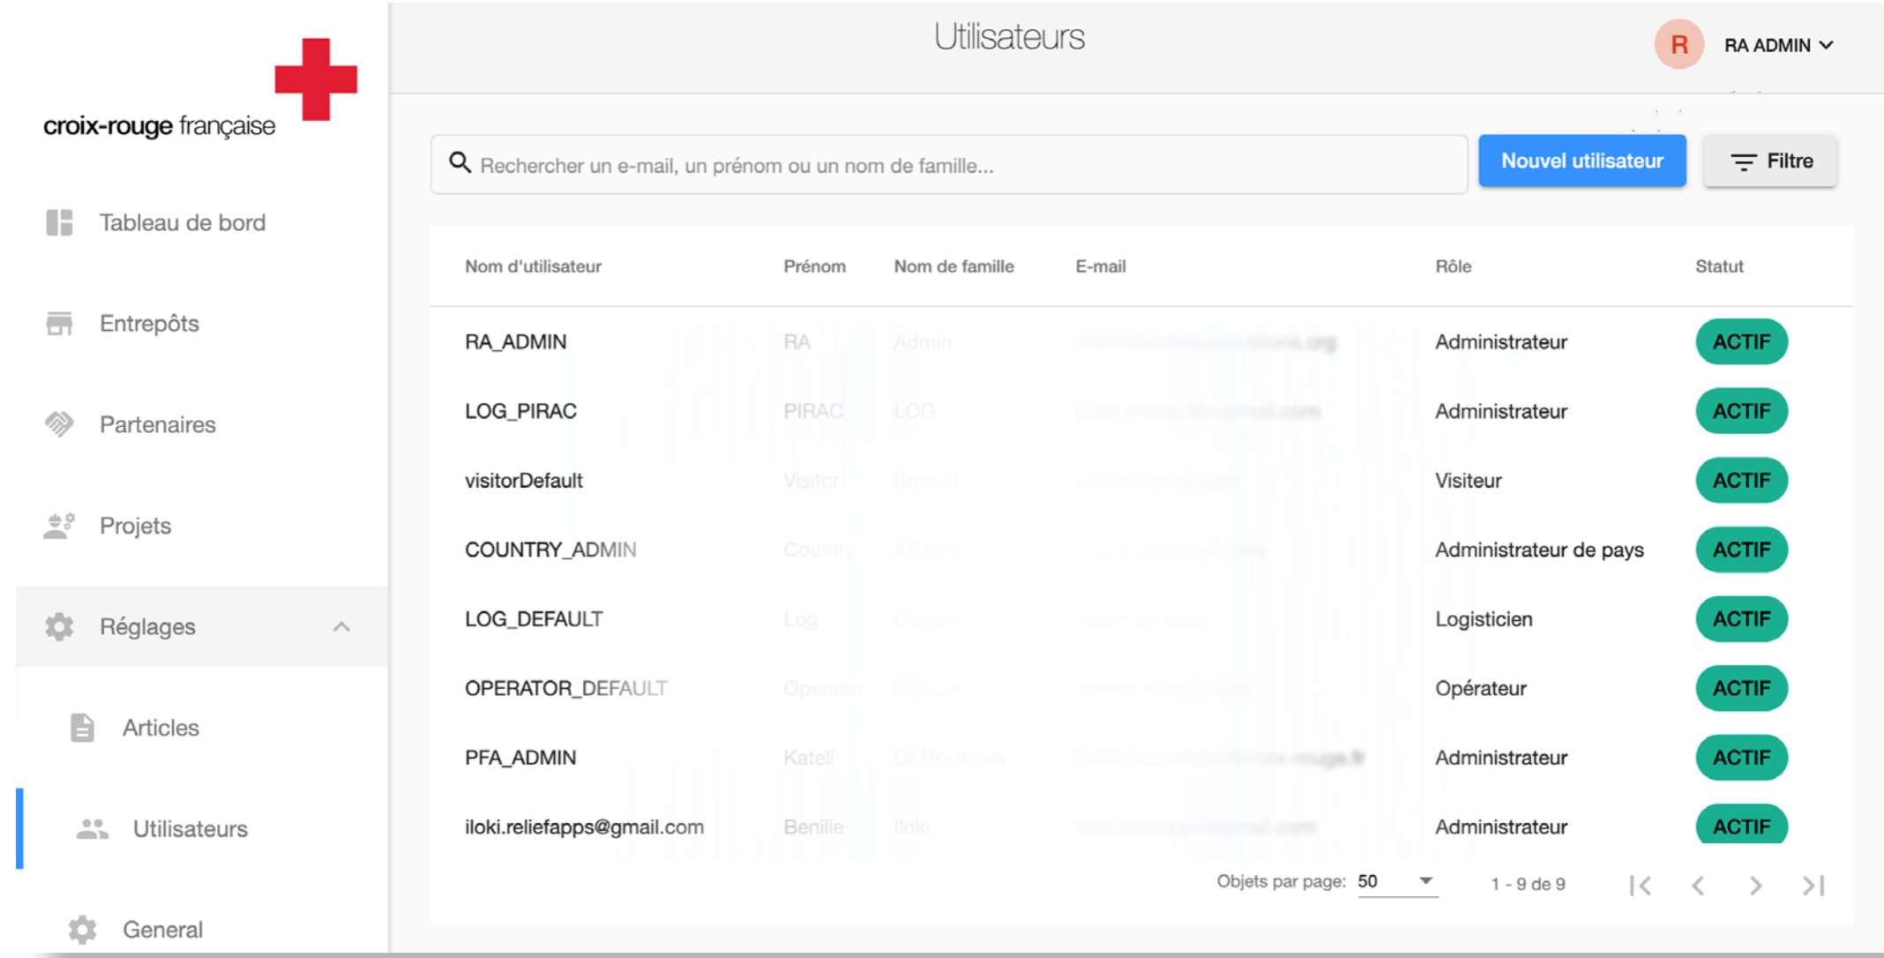The height and width of the screenshot is (958, 1884).
Task: Go to the last page arrow
Action: [1813, 885]
